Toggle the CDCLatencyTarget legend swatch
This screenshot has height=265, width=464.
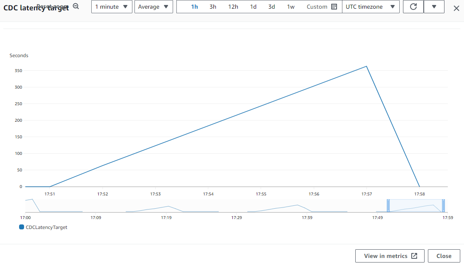[x=21, y=227]
